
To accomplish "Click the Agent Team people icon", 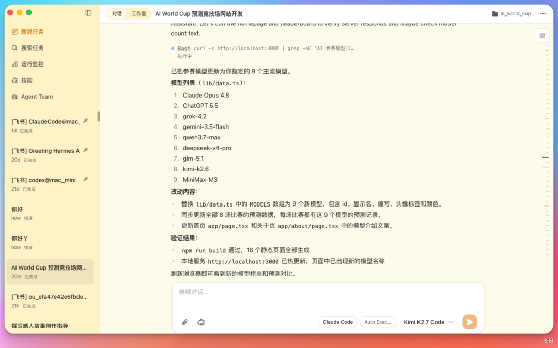I will (14, 97).
